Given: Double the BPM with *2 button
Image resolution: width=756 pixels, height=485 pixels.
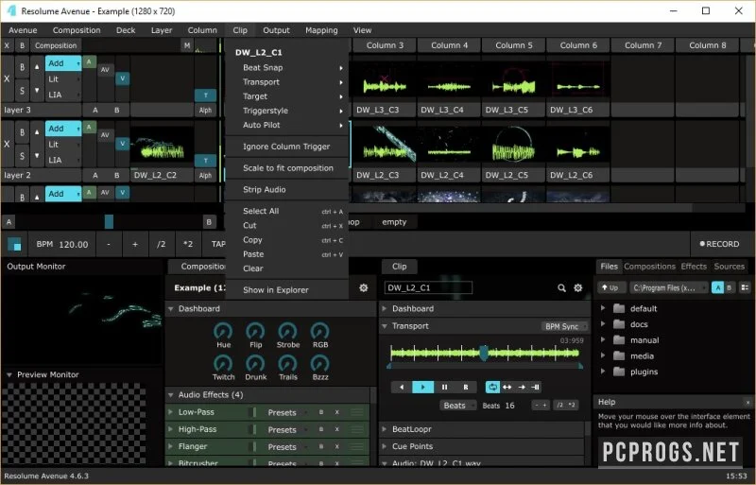Looking at the screenshot, I should 188,244.
